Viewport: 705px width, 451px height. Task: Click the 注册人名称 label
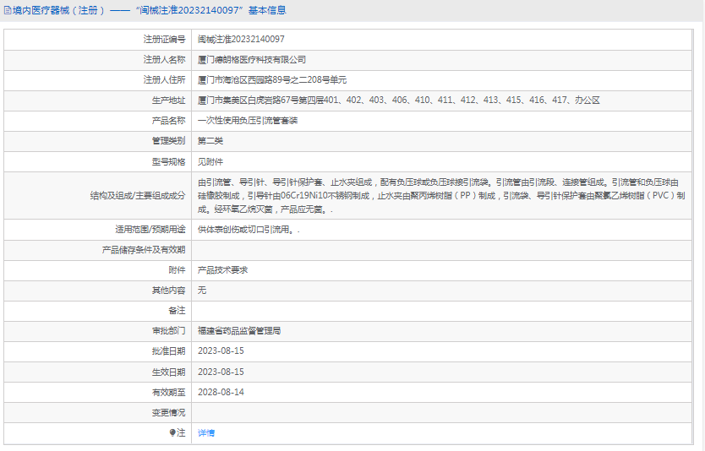coord(164,59)
